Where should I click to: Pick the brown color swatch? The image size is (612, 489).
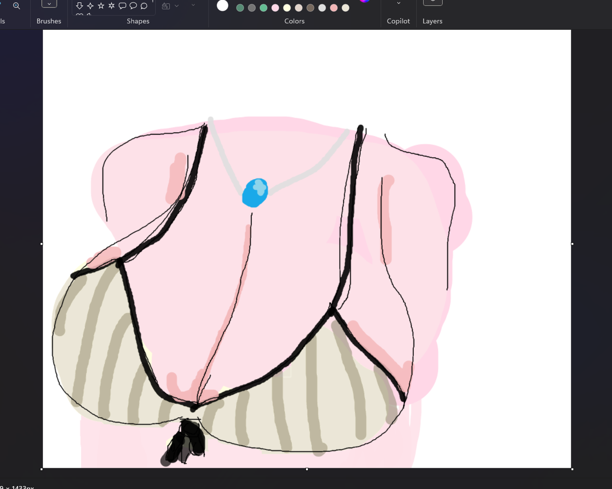(x=310, y=8)
